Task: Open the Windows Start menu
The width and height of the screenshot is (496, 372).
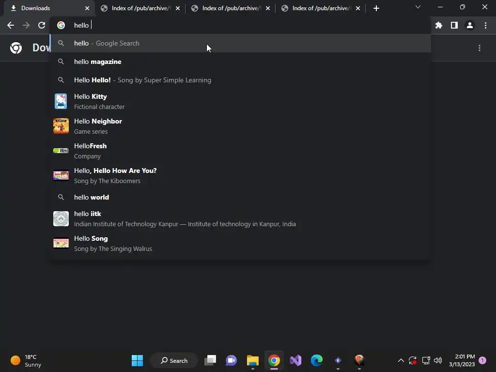Action: 137,360
